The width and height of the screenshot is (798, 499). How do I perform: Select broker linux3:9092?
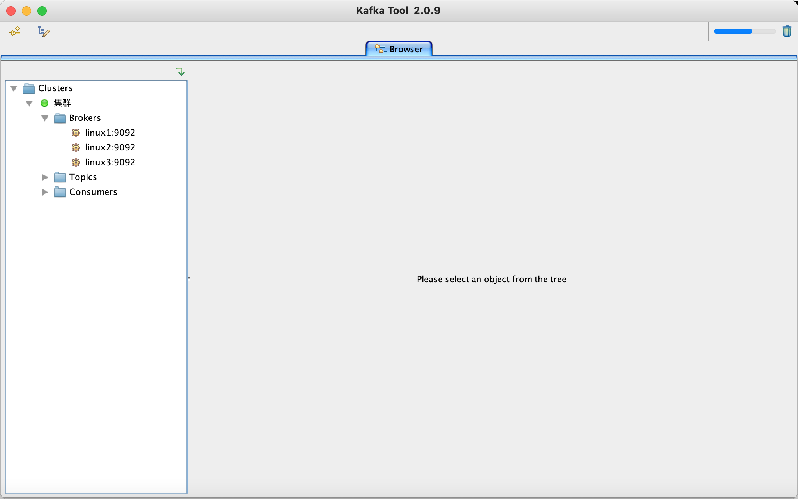click(x=110, y=162)
